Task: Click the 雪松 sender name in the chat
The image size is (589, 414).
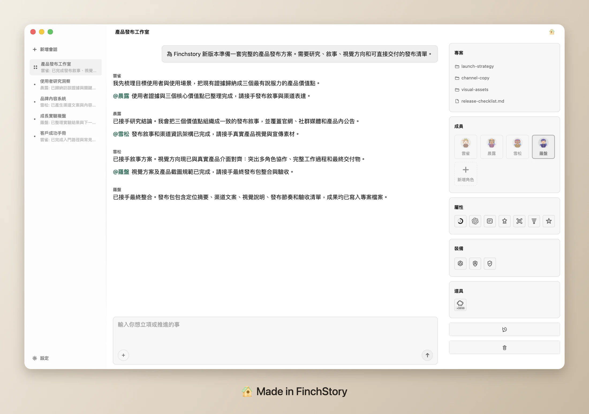Action: pyautogui.click(x=117, y=152)
